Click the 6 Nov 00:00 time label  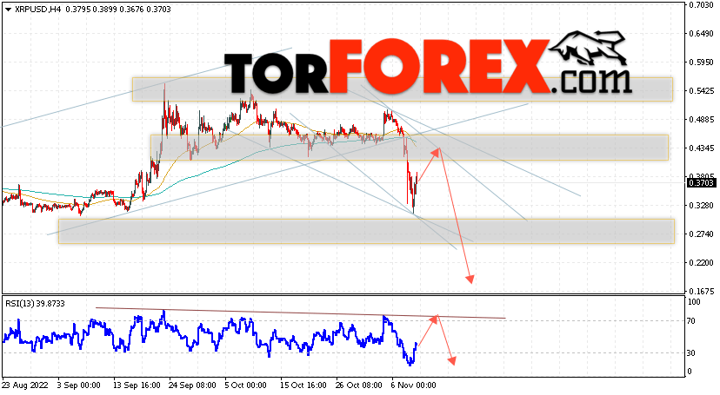[x=414, y=385]
